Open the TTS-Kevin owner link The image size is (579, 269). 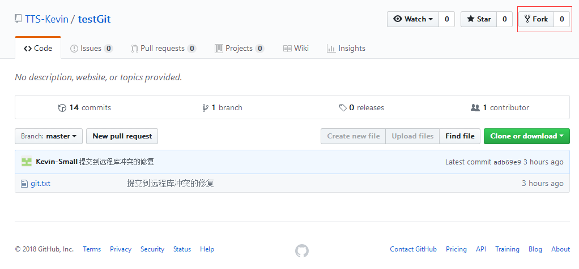[x=47, y=19]
